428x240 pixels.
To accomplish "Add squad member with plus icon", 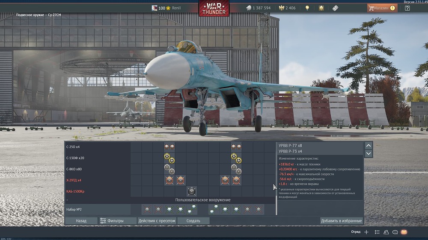I will coord(366,232).
